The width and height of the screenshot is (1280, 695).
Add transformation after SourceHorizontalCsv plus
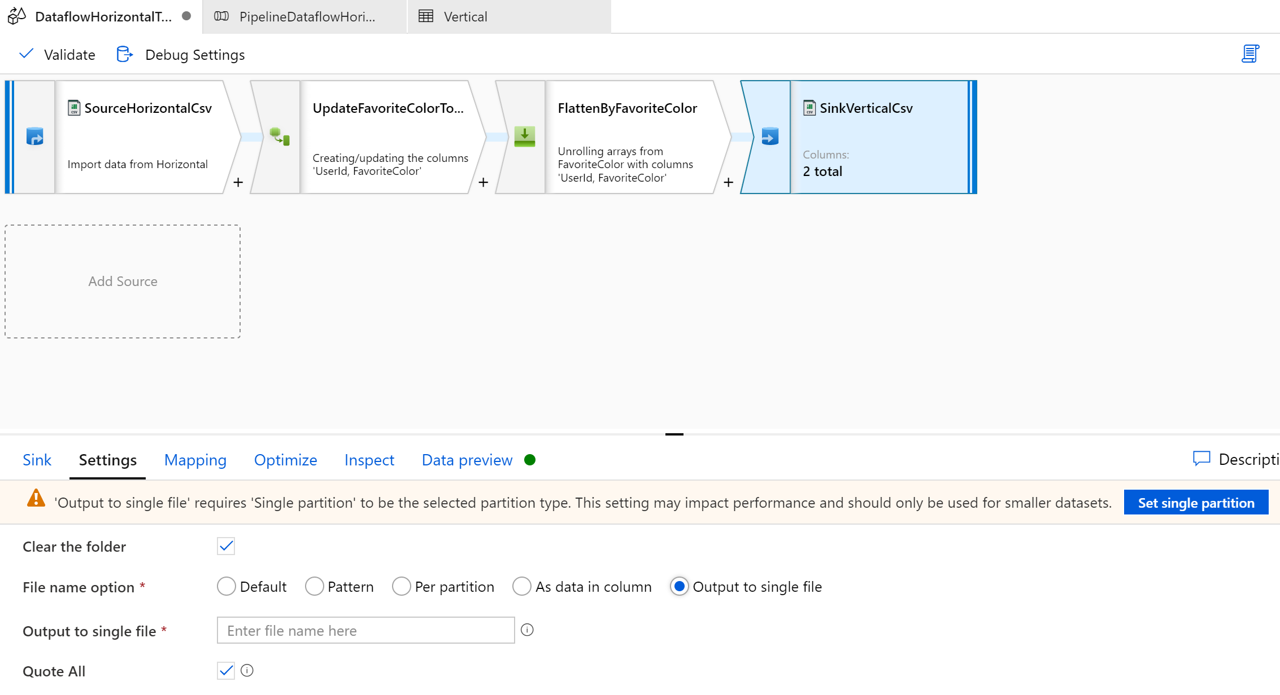(238, 182)
